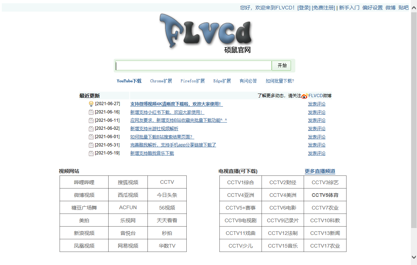417x265 pixels.
Task: Open CCTV13新闻 live channel
Action: point(325,233)
